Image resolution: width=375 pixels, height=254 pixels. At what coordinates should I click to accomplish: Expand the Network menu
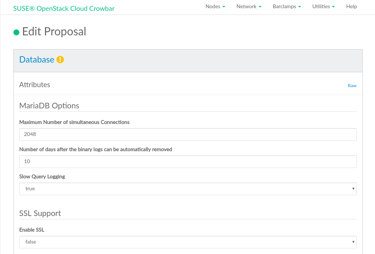pyautogui.click(x=249, y=6)
